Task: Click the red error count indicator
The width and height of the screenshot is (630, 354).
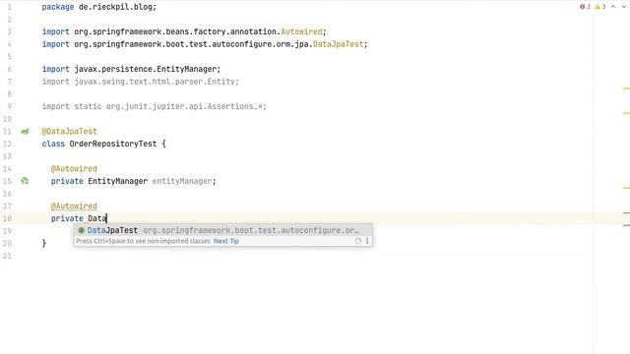Action: click(585, 7)
